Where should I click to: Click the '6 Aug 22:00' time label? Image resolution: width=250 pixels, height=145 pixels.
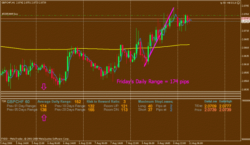tap(85, 143)
